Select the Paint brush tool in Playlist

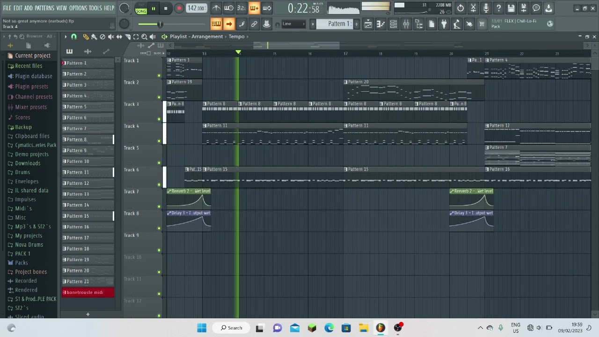tap(94, 37)
